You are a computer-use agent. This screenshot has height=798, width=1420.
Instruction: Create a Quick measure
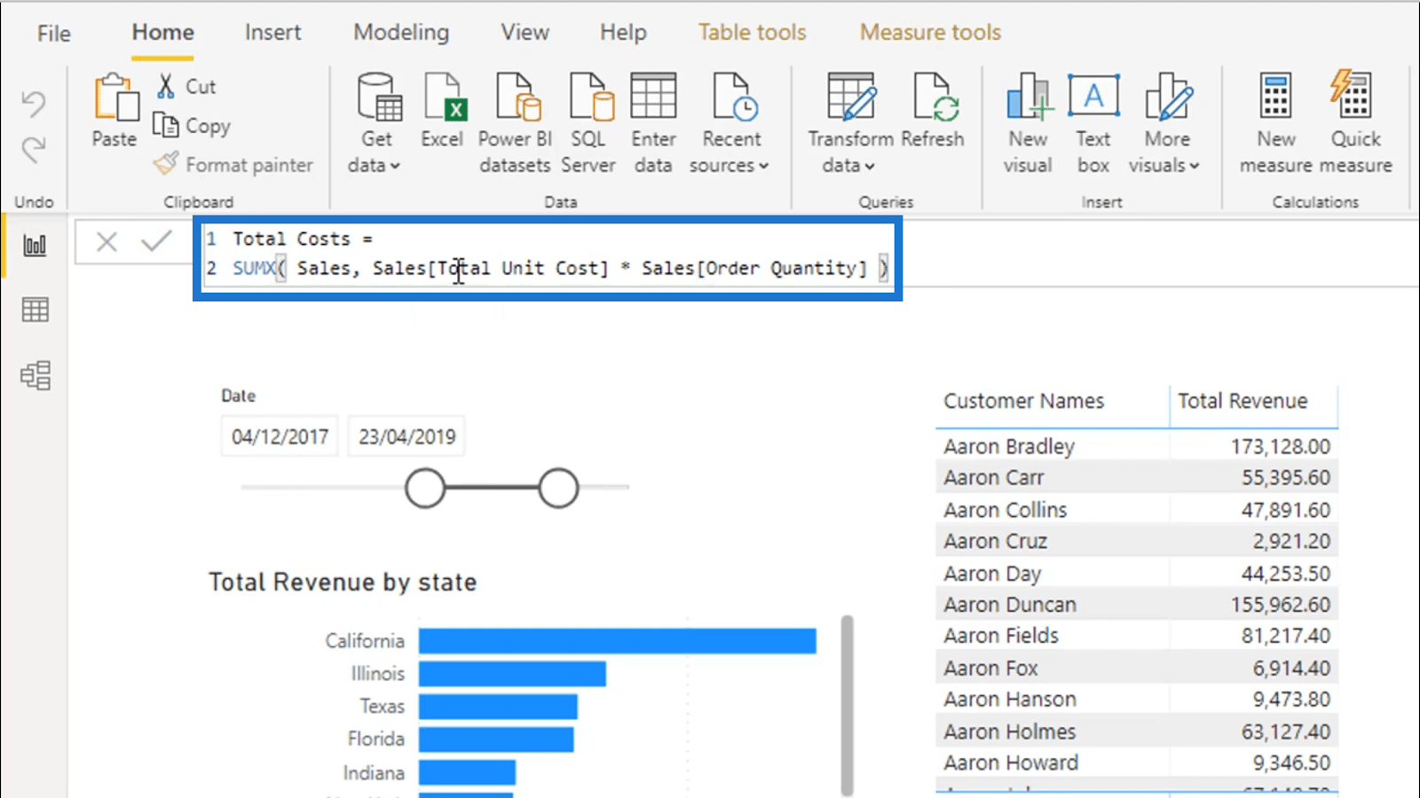tap(1355, 124)
